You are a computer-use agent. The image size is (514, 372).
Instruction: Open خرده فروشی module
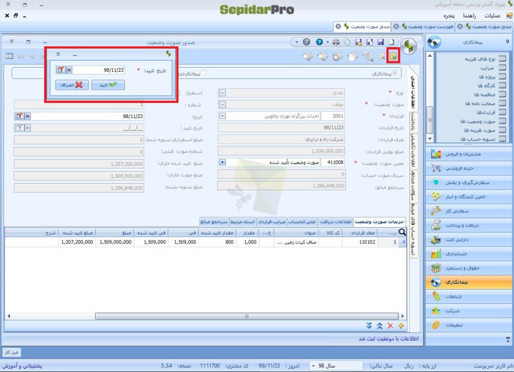469,168
